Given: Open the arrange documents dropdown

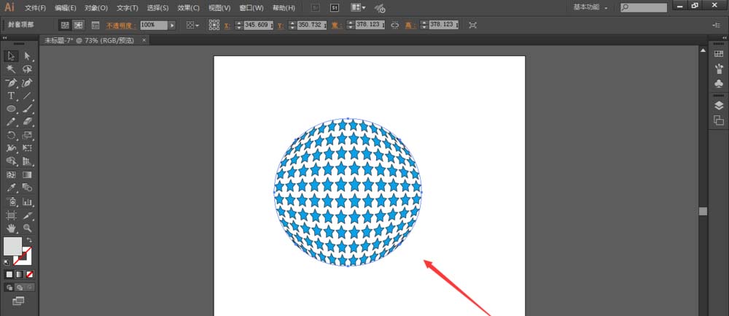Looking at the screenshot, I should (358, 7).
